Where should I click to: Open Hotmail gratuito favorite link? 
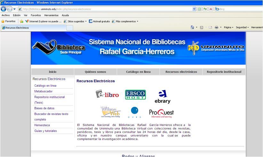(x=99, y=21)
